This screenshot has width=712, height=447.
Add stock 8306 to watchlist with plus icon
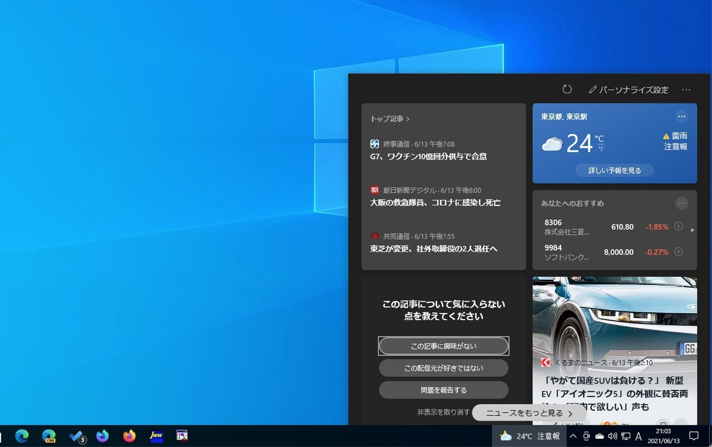coord(678,227)
